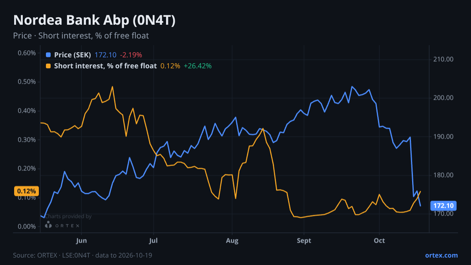The image size is (471, 265).
Task: Click the 210.00 right axis label
Action: pyautogui.click(x=444, y=59)
